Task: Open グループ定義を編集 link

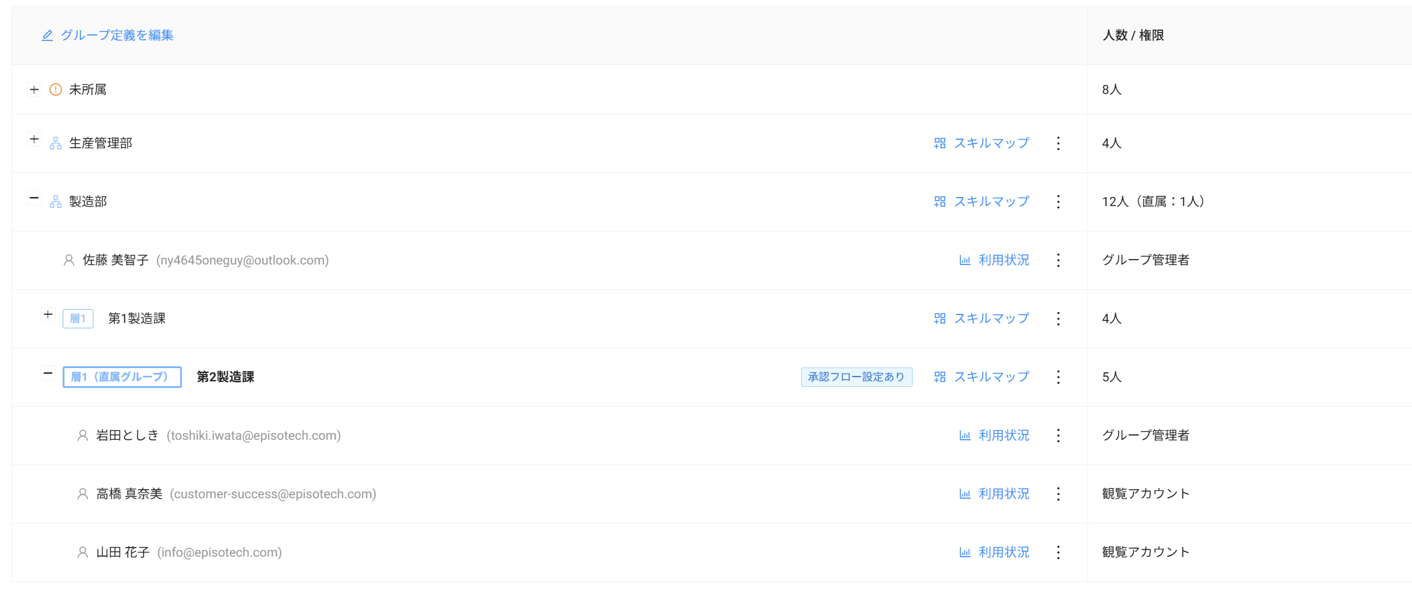Action: click(116, 36)
